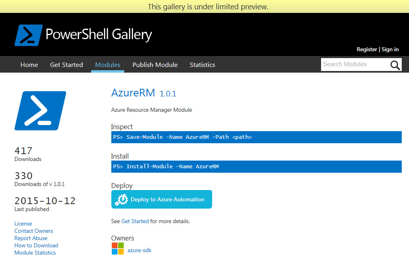Screen dimensions: 409x257
Task: Focus the Search Modules input field
Action: pyautogui.click(x=355, y=65)
